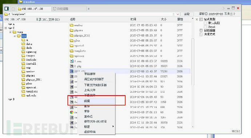251x138 pixels.
Task: Select the phpspy_2011 folder in the tree
Action: click(34, 80)
